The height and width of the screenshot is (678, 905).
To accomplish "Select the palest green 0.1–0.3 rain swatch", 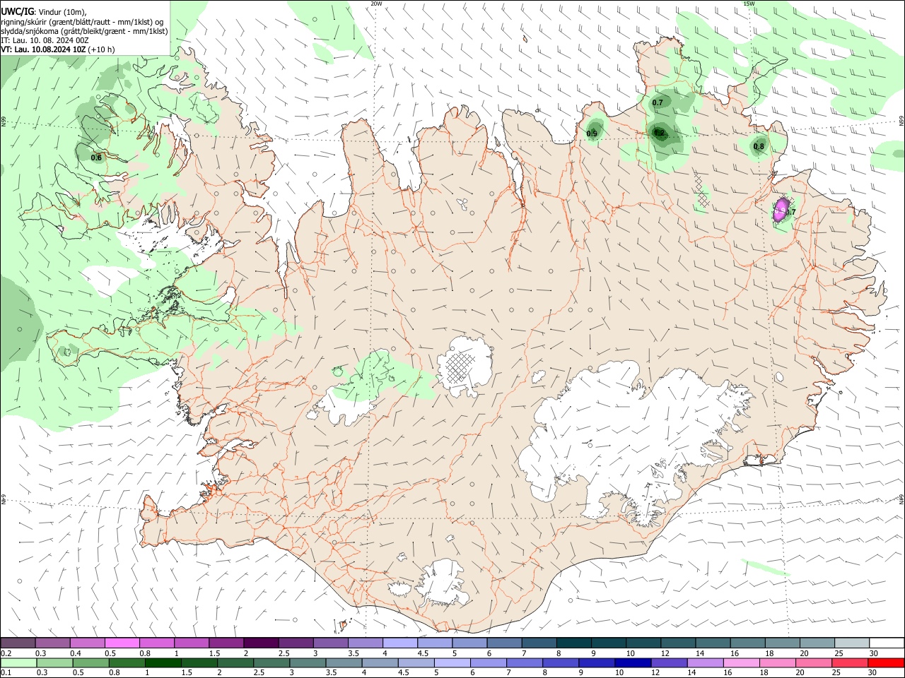I will pos(18,663).
